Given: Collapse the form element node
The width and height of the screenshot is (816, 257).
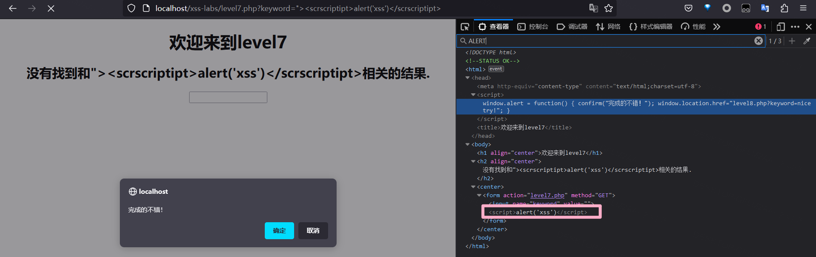Looking at the screenshot, I should click(479, 195).
